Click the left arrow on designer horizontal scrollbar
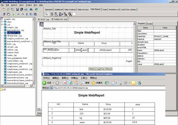The width and height of the screenshot is (178, 125). (39, 109)
